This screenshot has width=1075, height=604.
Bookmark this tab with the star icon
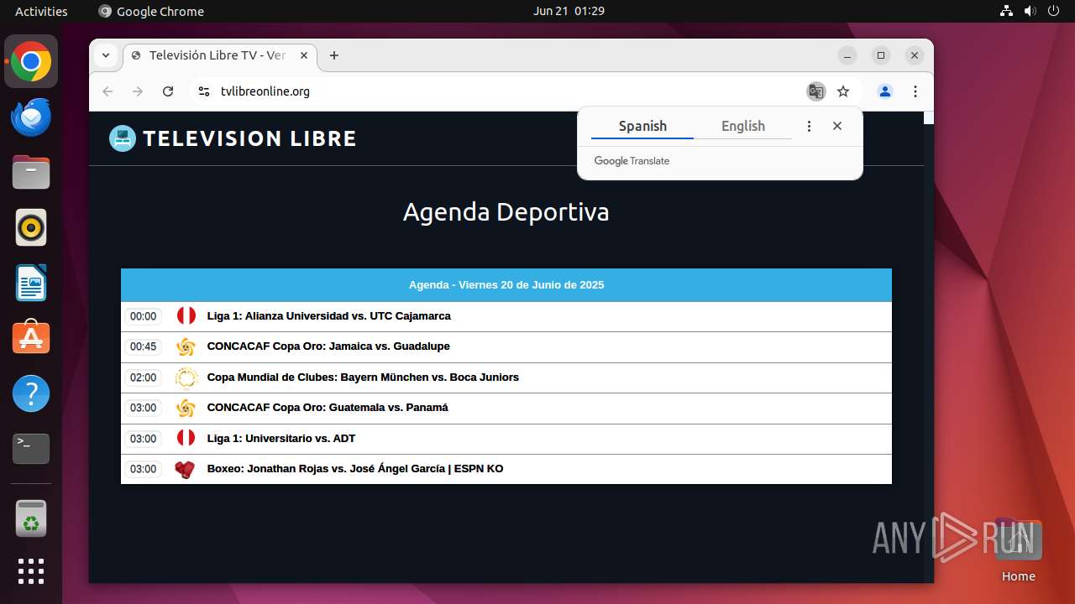(843, 91)
